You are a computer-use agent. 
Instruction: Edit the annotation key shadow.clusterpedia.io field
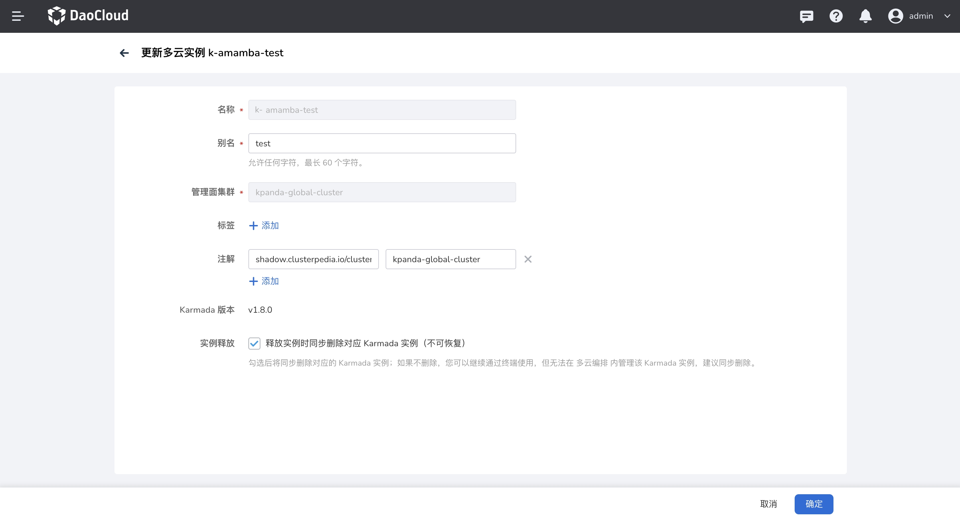313,259
